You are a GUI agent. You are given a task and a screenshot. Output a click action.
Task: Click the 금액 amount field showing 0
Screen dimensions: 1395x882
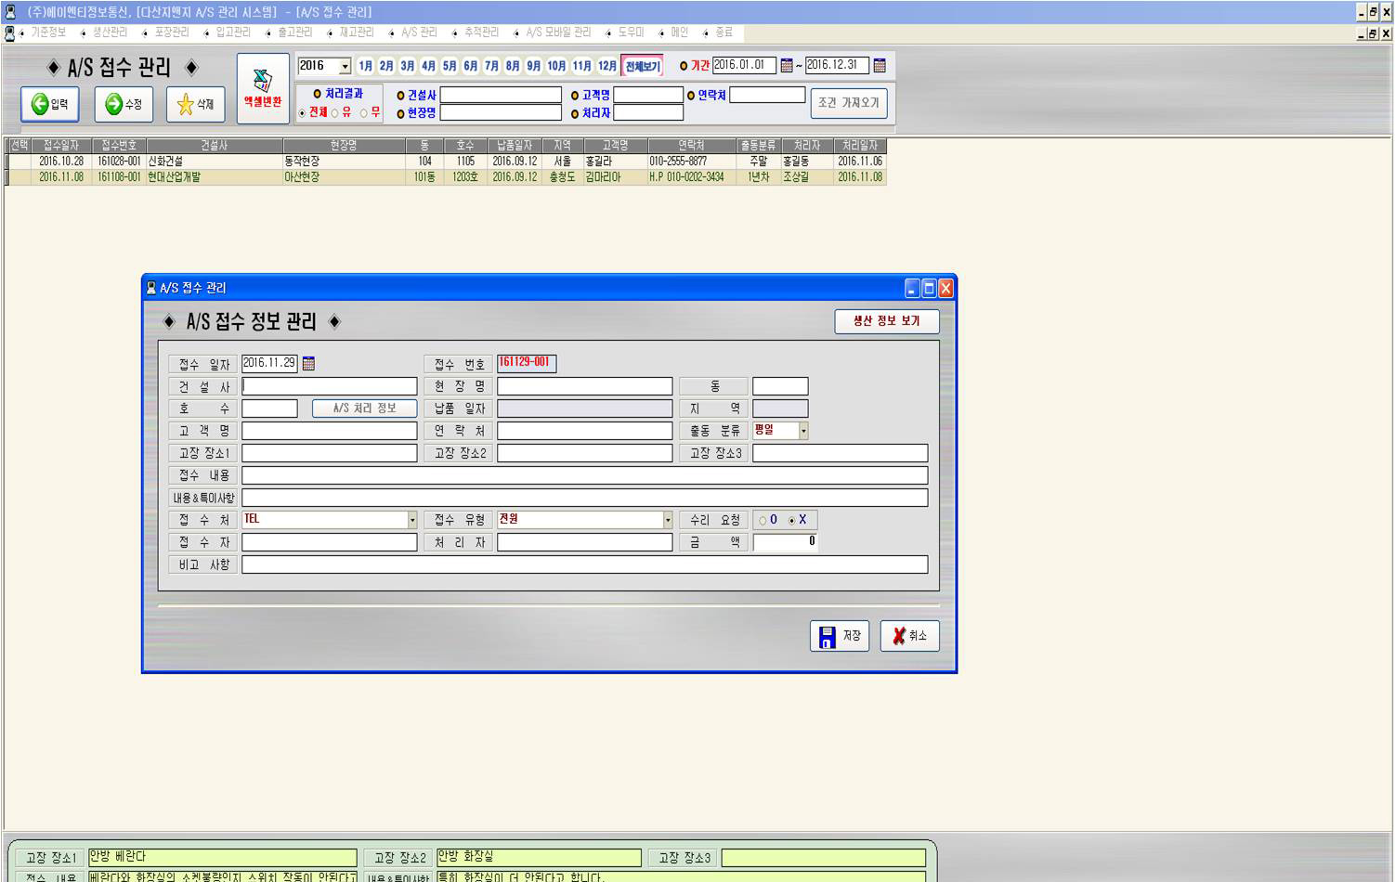pyautogui.click(x=786, y=542)
